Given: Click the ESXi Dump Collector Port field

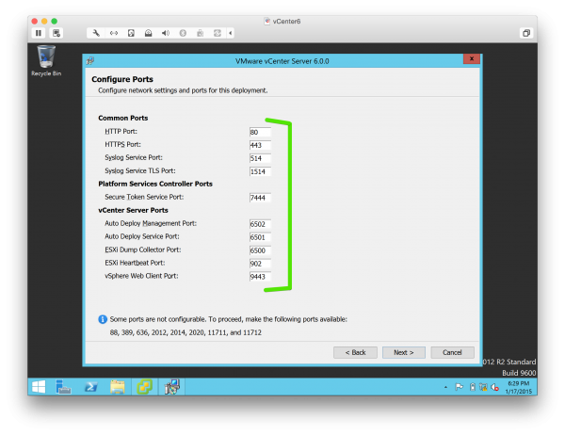Looking at the screenshot, I should point(260,250).
